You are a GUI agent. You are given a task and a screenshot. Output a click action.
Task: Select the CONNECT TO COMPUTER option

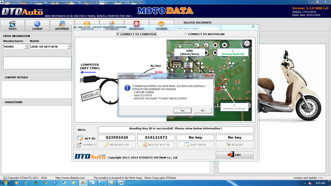pyautogui.click(x=137, y=34)
